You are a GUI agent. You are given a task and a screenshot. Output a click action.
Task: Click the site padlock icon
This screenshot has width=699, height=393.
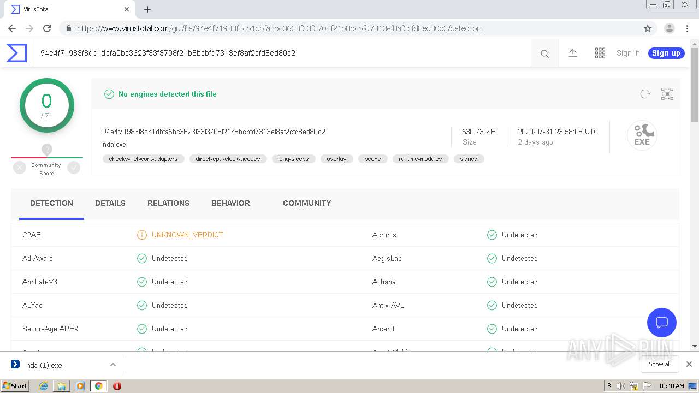coord(68,28)
